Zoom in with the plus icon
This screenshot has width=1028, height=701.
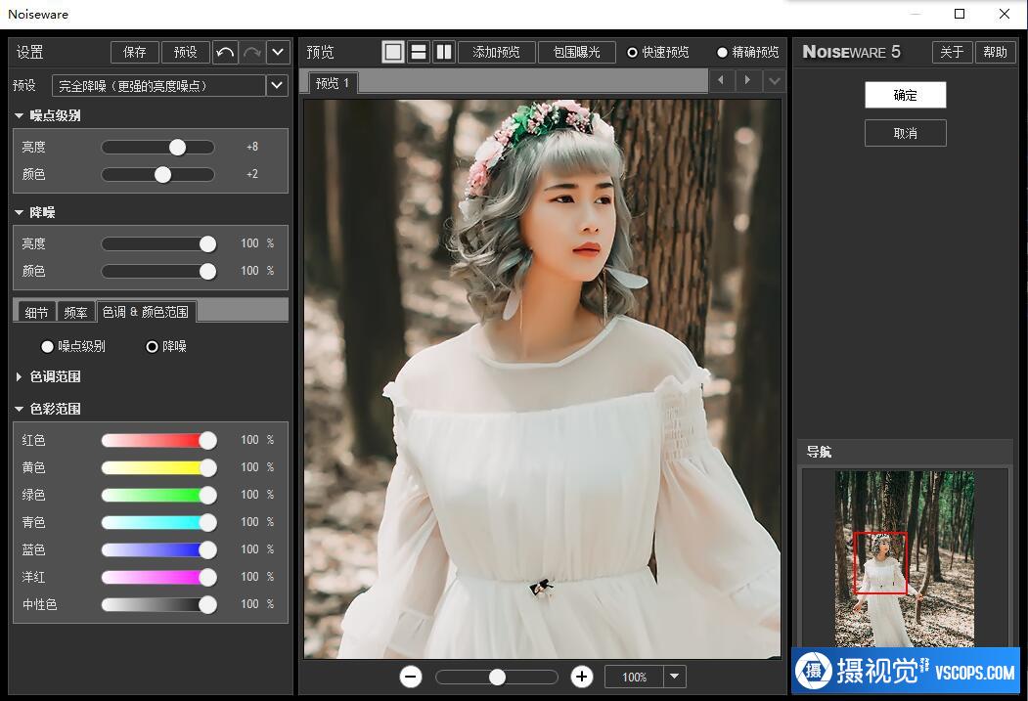click(582, 677)
